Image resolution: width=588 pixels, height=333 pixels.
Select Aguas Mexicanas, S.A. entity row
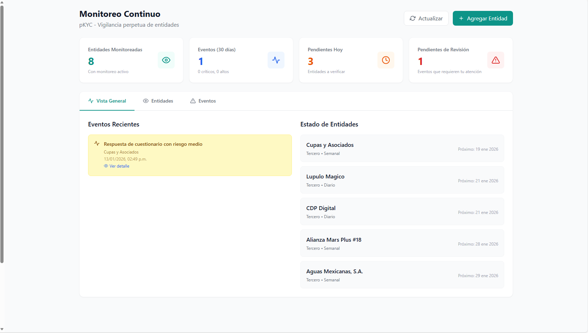click(x=402, y=275)
